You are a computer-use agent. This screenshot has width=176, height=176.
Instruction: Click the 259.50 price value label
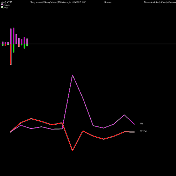143,131
